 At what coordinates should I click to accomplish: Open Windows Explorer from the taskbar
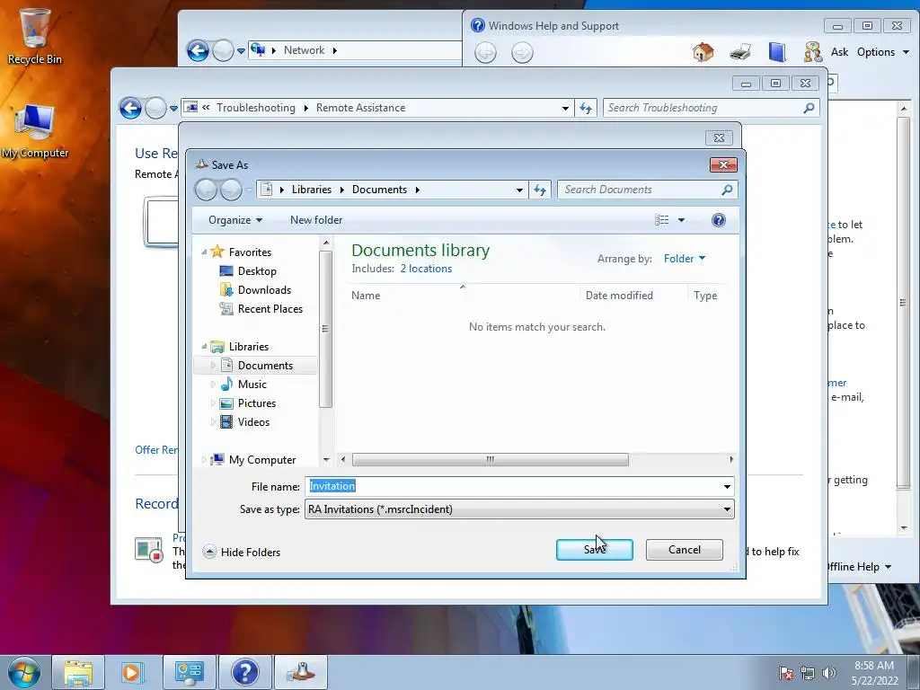coord(79,672)
